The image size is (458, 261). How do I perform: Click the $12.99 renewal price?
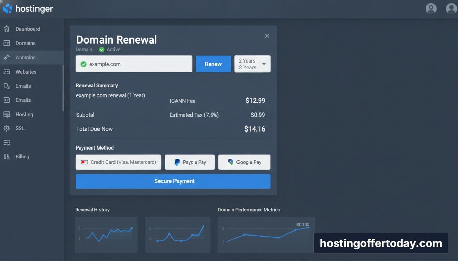tap(255, 101)
